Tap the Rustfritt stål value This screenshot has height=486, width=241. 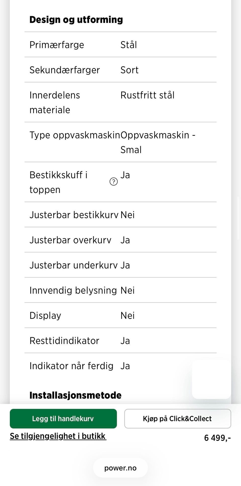pos(147,95)
